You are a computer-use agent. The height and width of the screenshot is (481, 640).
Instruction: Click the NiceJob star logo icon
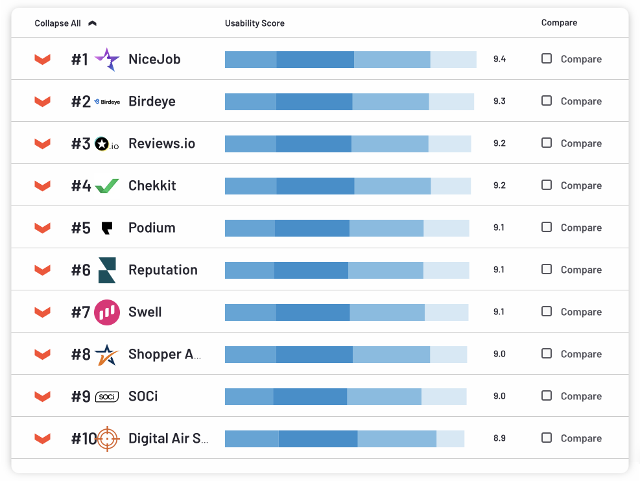(x=107, y=60)
